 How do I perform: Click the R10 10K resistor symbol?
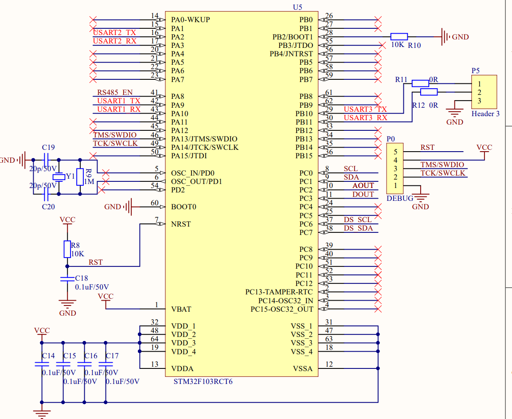(399, 36)
